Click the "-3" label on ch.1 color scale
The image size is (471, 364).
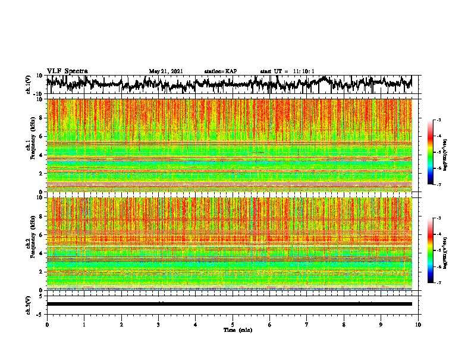point(439,120)
